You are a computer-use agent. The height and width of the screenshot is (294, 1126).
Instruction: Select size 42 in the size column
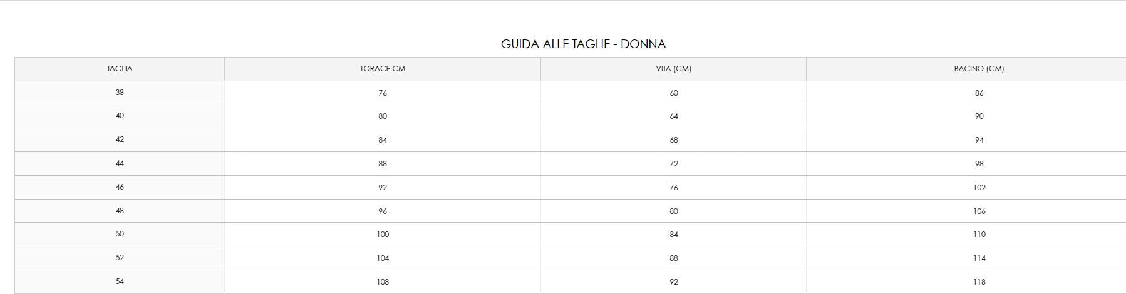click(120, 139)
